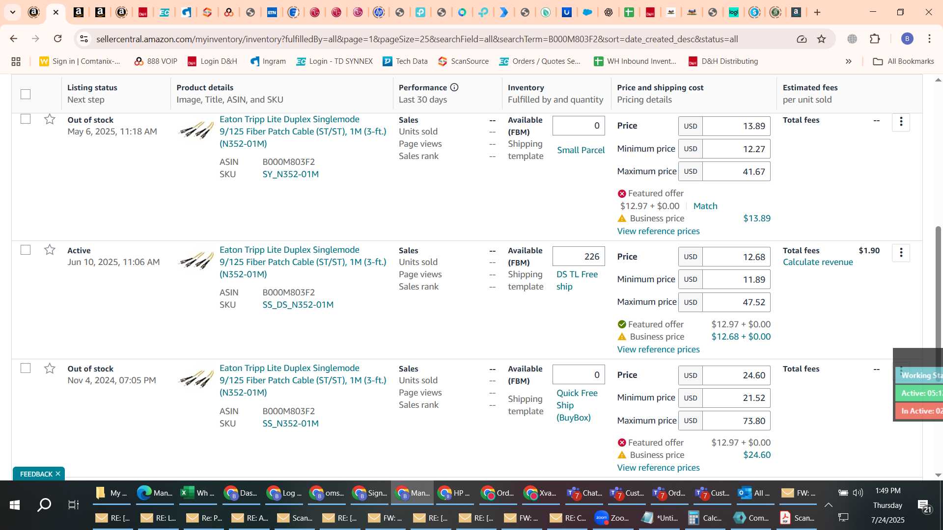This screenshot has width=943, height=530.
Task: Edit available quantity field showing 226
Action: pos(579,256)
